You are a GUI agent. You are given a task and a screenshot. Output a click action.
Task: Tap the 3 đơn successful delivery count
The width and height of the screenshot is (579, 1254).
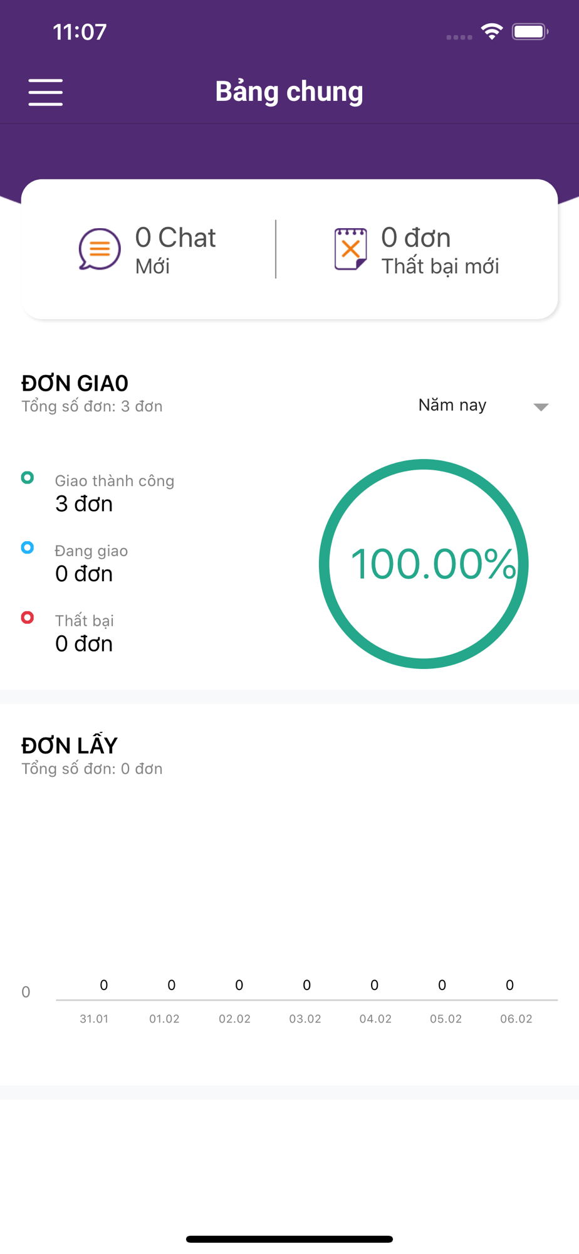click(x=84, y=504)
